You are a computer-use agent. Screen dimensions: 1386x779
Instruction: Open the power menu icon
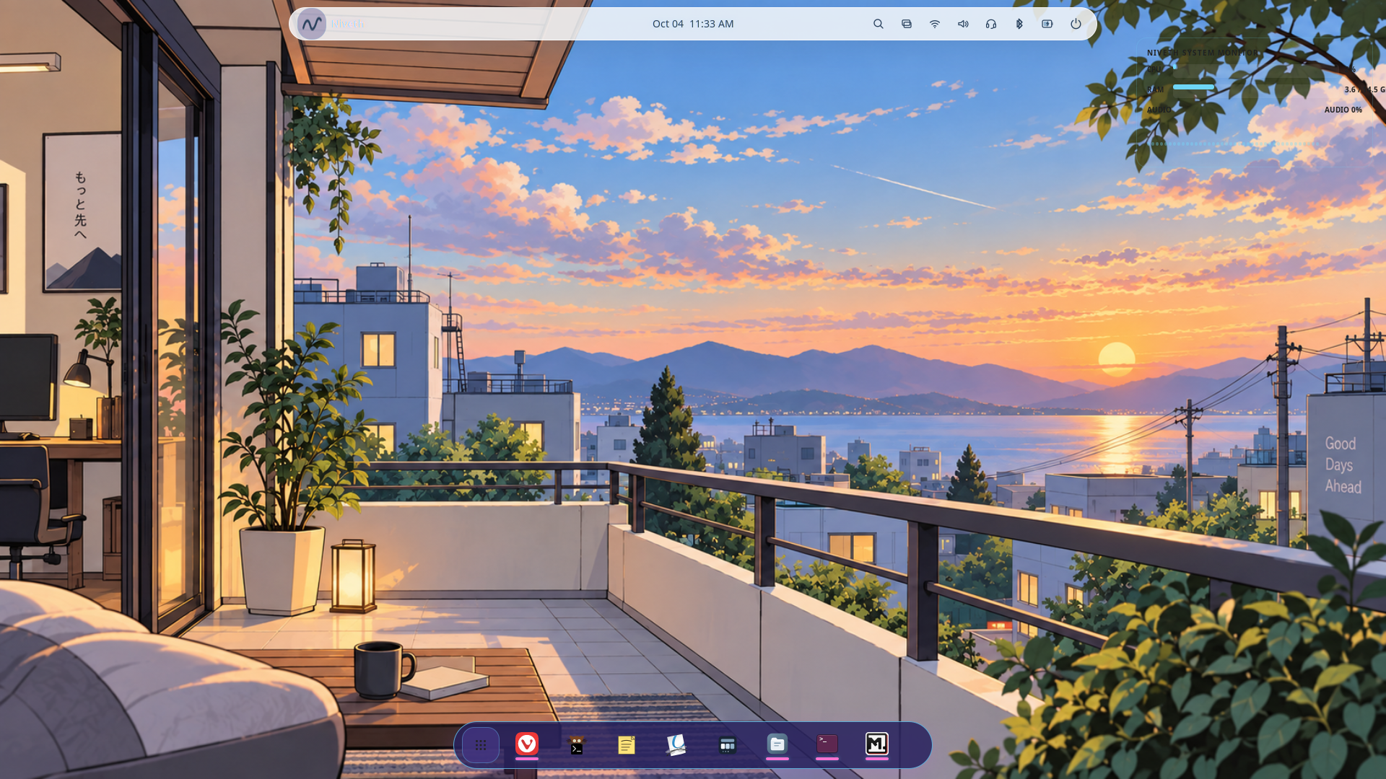click(1076, 24)
